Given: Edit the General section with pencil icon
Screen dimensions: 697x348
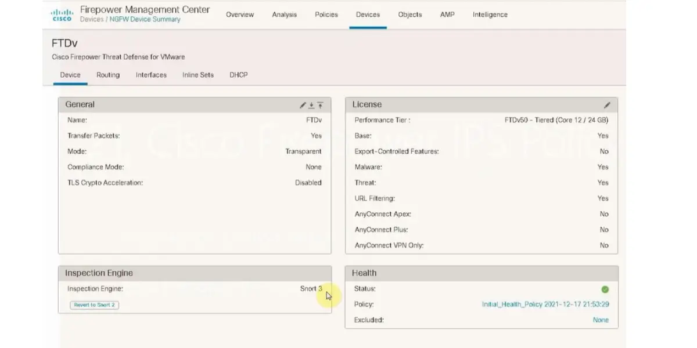Looking at the screenshot, I should (x=303, y=105).
